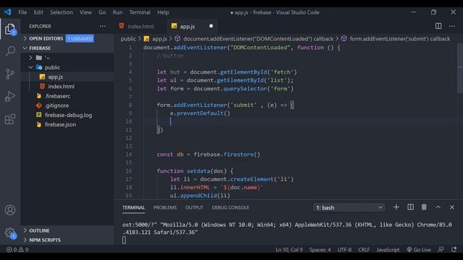Open the Run and Debug view
Screen dimensions: 463x260
(10, 96)
